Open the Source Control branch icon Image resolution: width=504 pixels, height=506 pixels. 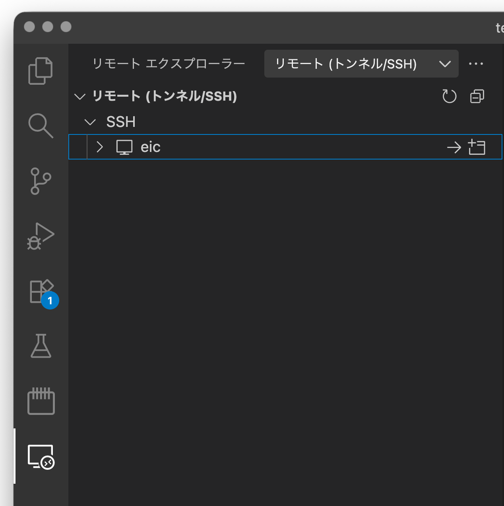pyautogui.click(x=41, y=181)
